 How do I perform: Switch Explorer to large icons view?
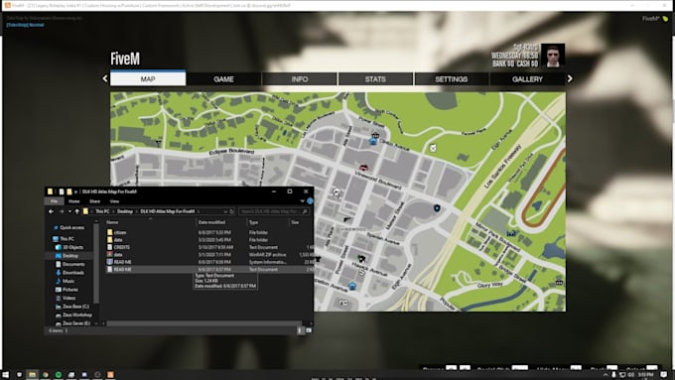[x=309, y=330]
